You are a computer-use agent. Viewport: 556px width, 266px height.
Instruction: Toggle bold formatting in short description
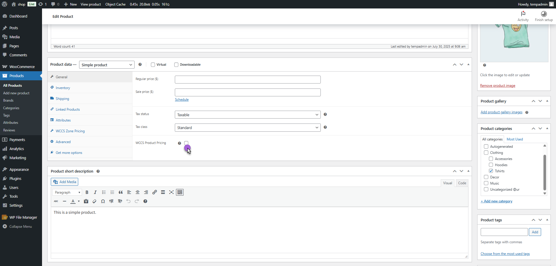click(x=87, y=192)
